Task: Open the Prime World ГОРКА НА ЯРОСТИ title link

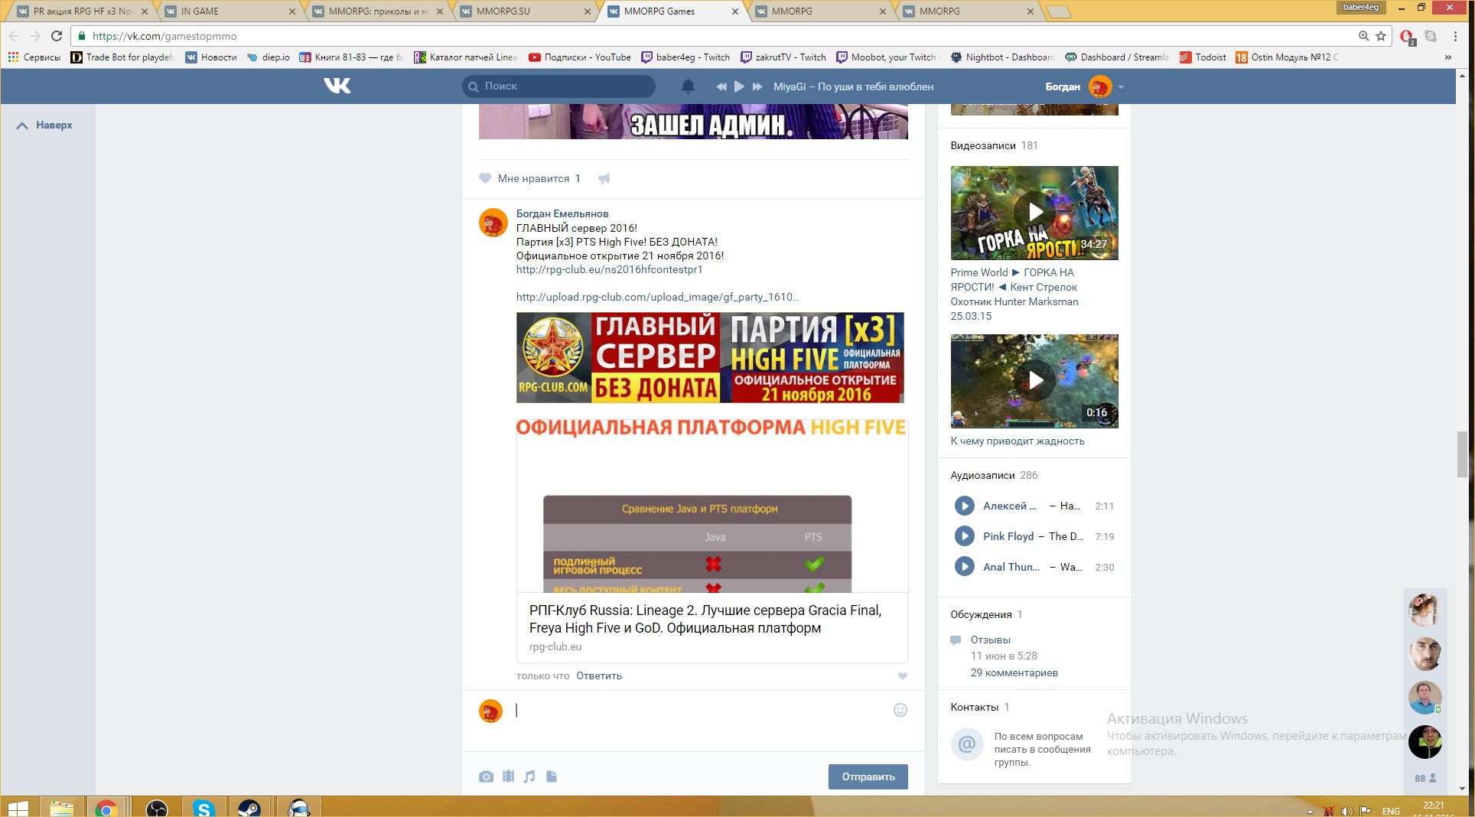Action: click(x=1014, y=294)
